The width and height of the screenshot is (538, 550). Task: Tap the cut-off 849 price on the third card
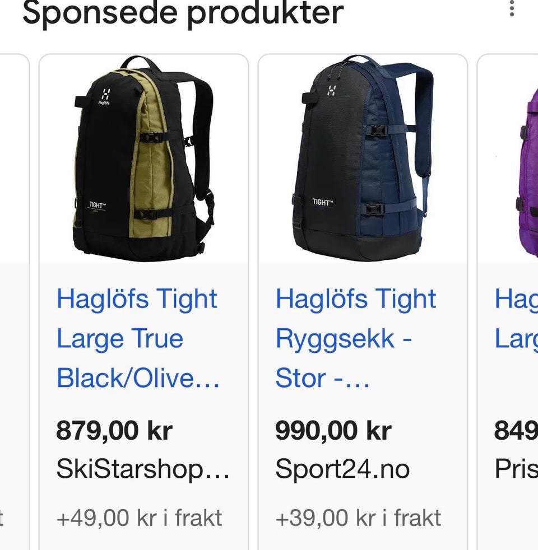click(516, 430)
